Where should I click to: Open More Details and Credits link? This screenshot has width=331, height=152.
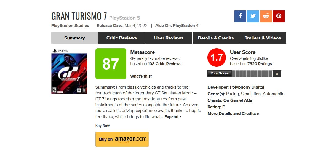click(x=233, y=114)
